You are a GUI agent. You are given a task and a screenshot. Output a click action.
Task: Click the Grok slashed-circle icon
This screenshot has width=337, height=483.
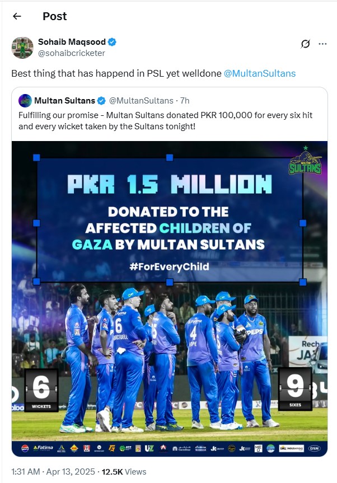point(306,44)
